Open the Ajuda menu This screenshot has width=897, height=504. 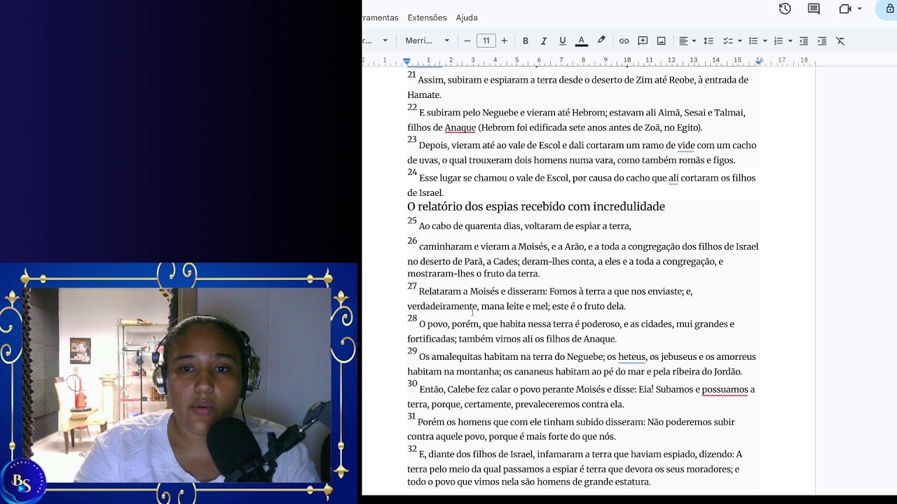[x=467, y=17]
